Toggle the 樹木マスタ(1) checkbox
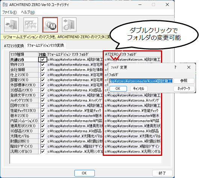The width and height of the screenshot is (199, 178). pyautogui.click(x=43, y=116)
